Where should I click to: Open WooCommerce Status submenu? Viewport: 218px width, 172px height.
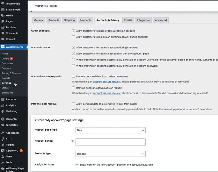coord(5,88)
